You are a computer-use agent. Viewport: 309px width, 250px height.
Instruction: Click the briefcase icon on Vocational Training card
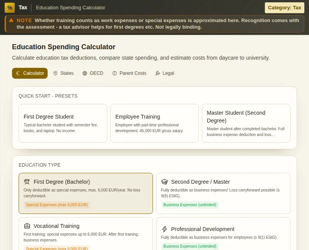coord(27,226)
